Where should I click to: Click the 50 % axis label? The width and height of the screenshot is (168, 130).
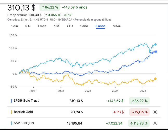click(x=14, y=61)
